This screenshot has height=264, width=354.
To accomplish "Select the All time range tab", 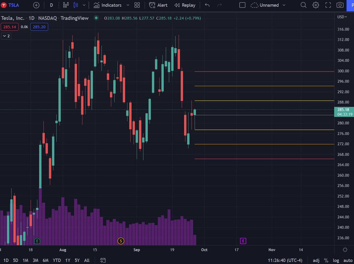I will click(86, 260).
